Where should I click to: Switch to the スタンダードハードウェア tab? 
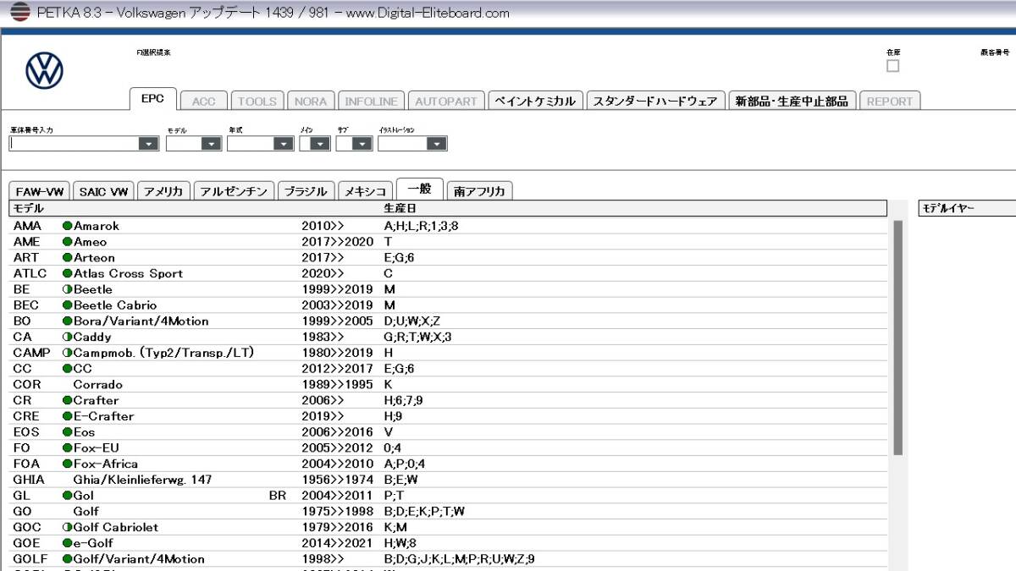655,101
